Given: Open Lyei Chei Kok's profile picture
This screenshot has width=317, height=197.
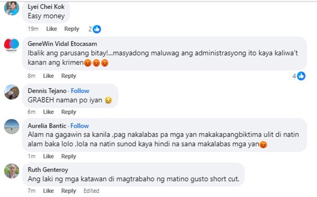Looking at the screenshot, I should [11, 8].
